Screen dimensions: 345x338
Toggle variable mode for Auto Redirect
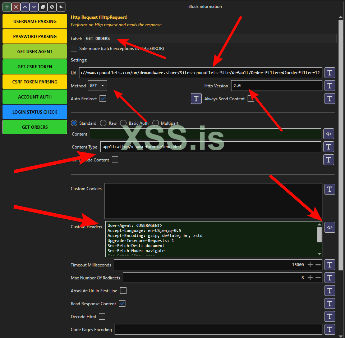tap(196, 99)
